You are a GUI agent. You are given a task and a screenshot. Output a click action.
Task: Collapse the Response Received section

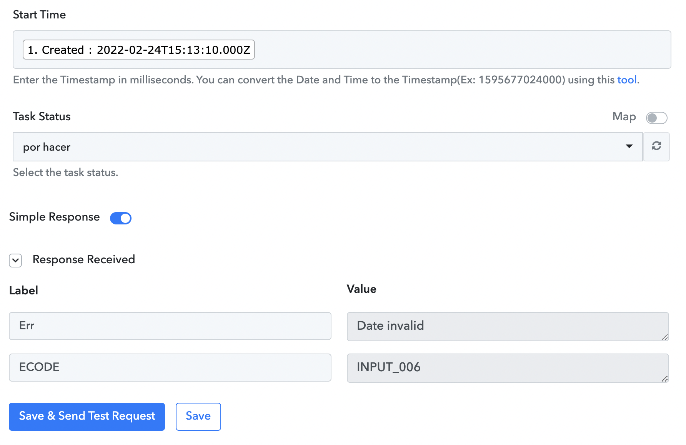(15, 260)
